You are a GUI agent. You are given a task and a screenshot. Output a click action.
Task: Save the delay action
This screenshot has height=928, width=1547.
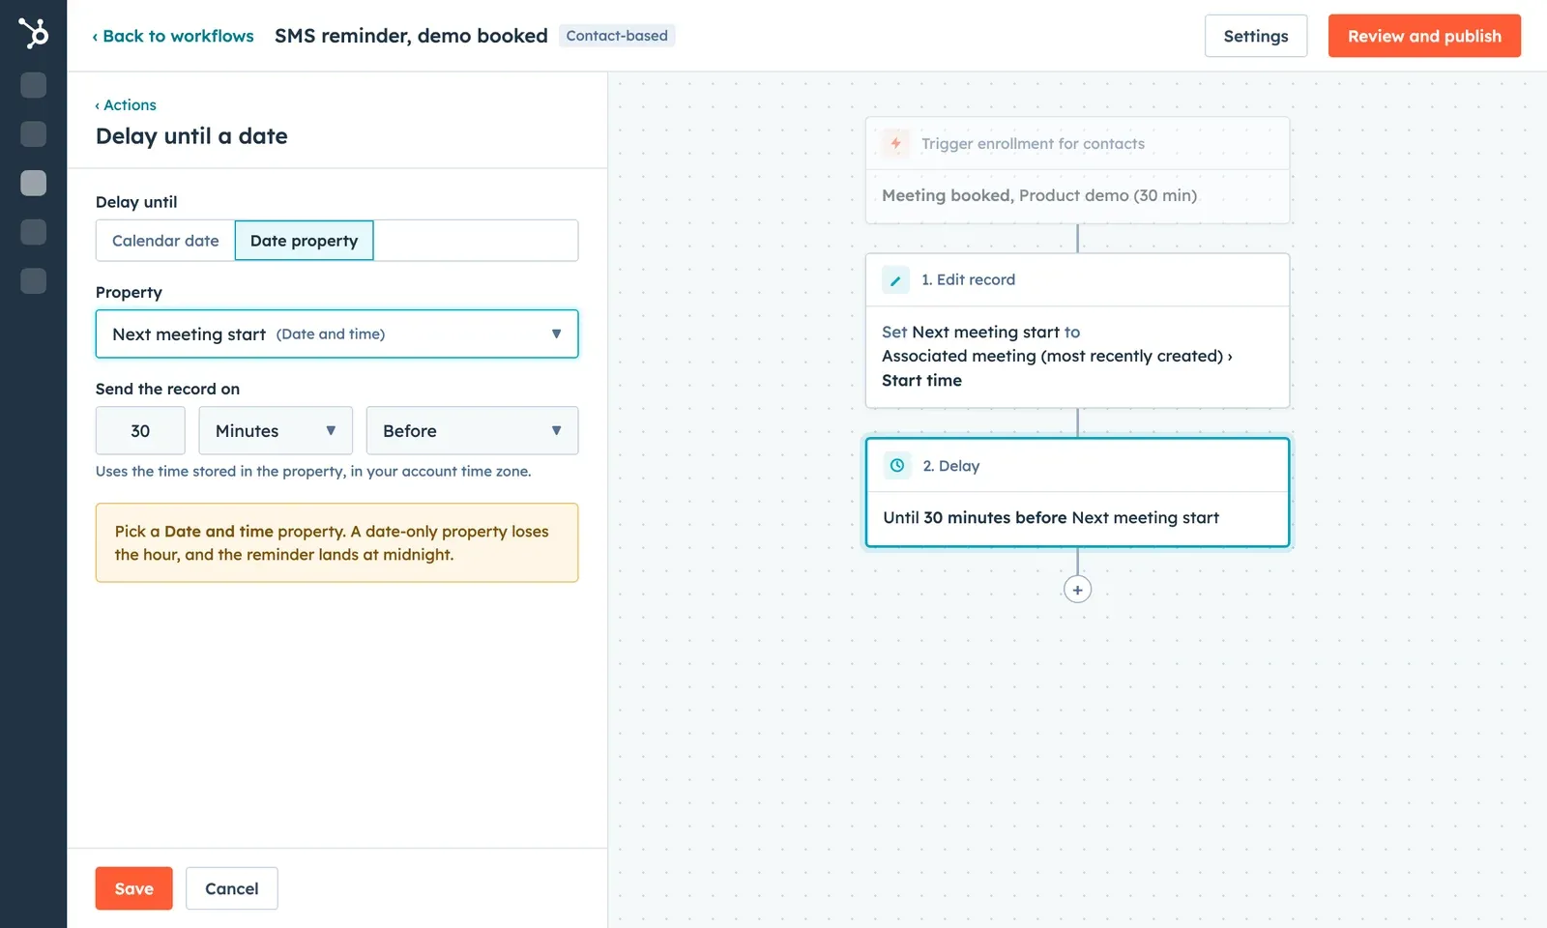(133, 888)
